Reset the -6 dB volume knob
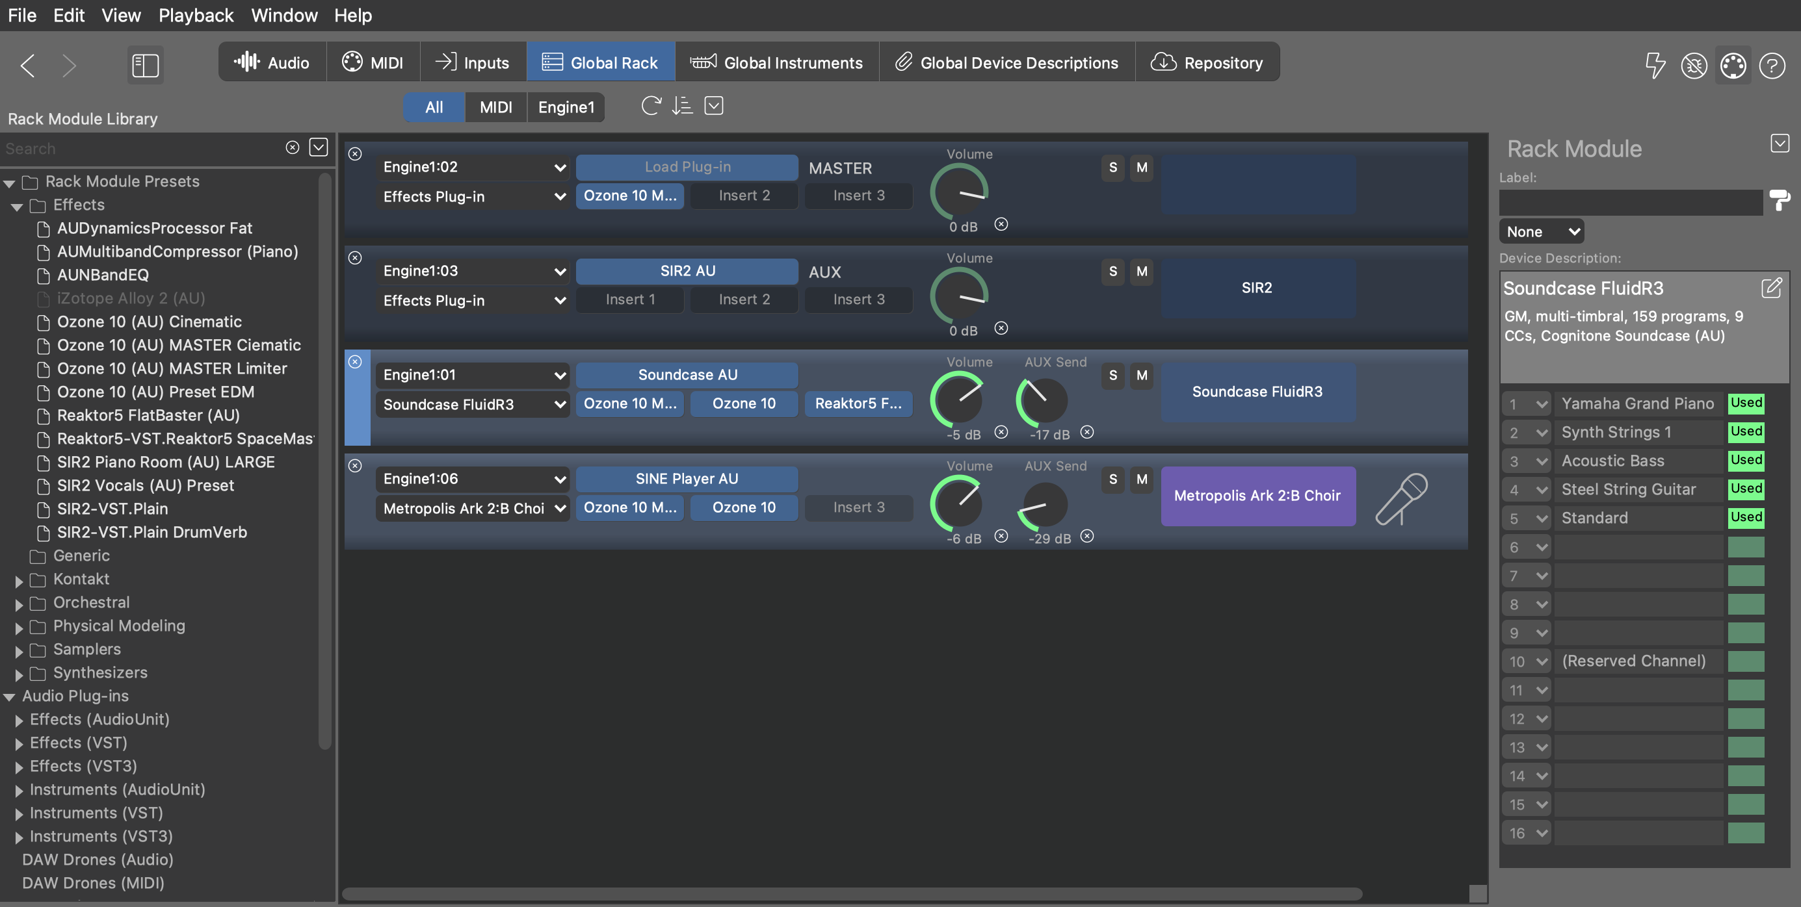The width and height of the screenshot is (1801, 907). pos(1001,536)
